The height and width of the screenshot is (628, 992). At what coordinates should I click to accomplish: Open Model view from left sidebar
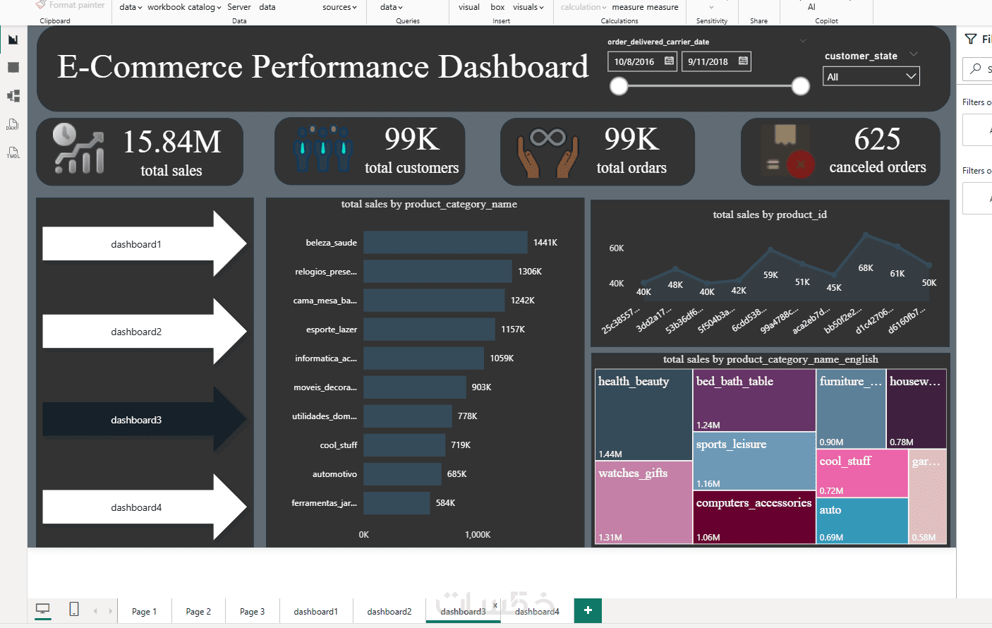pyautogui.click(x=13, y=96)
